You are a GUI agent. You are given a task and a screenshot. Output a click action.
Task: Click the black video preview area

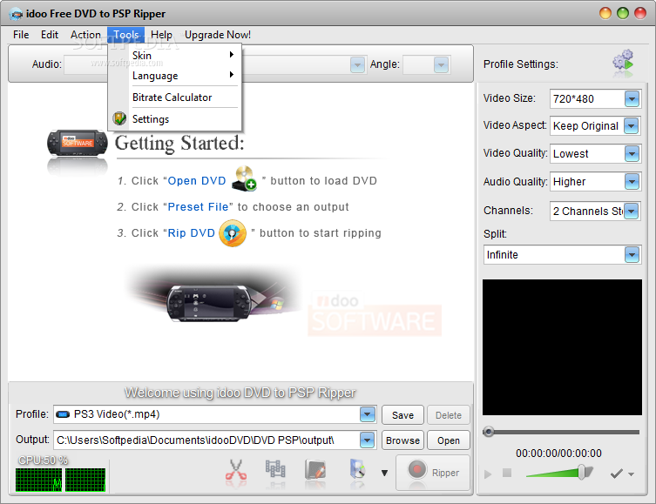562,347
